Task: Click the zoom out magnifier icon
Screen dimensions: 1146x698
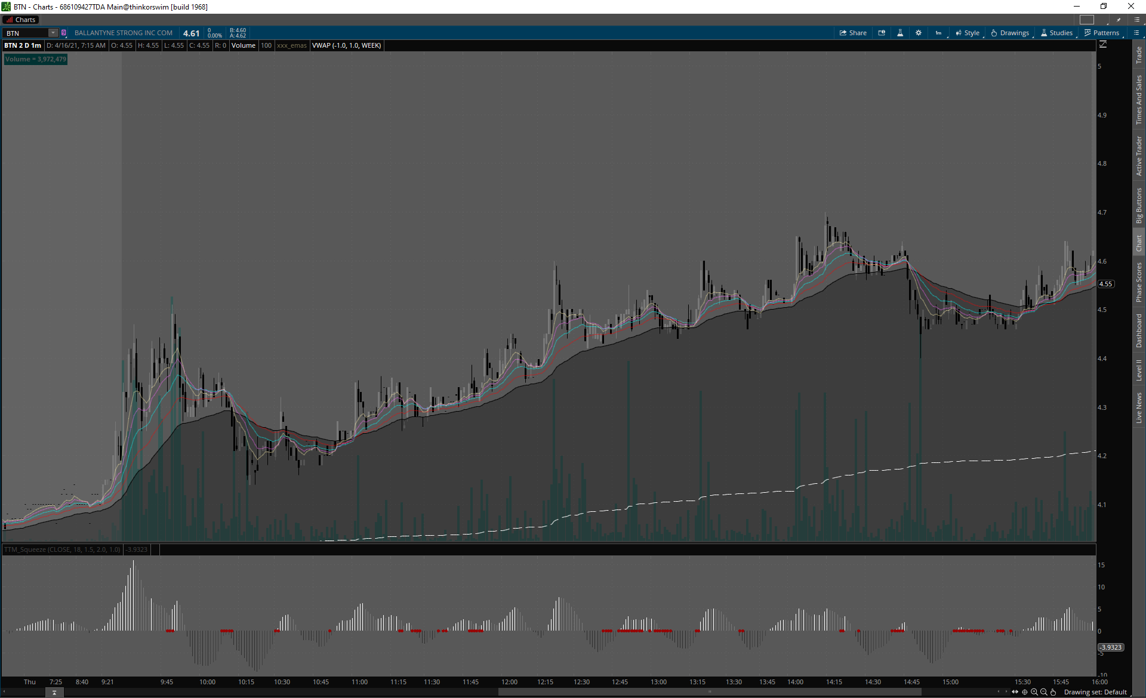Action: coord(1044,692)
